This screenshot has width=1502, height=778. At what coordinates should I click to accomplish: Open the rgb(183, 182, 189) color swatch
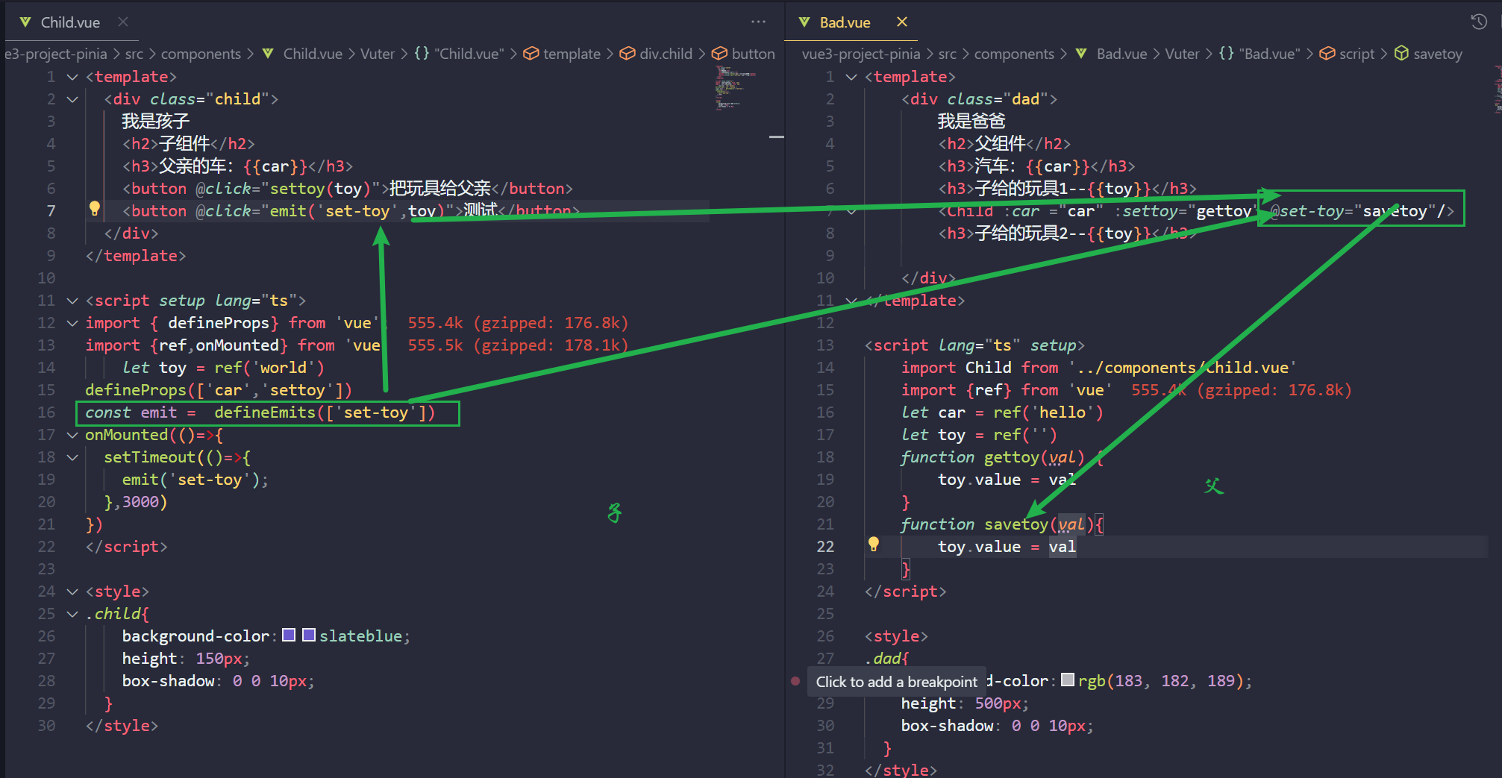coord(1068,680)
